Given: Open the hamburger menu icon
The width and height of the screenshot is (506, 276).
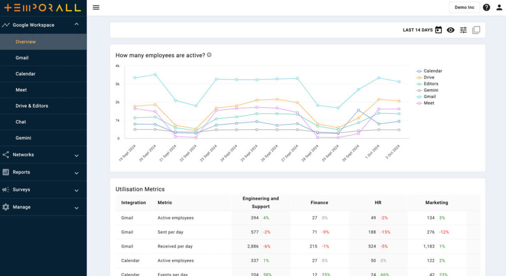Looking at the screenshot, I should (96, 7).
